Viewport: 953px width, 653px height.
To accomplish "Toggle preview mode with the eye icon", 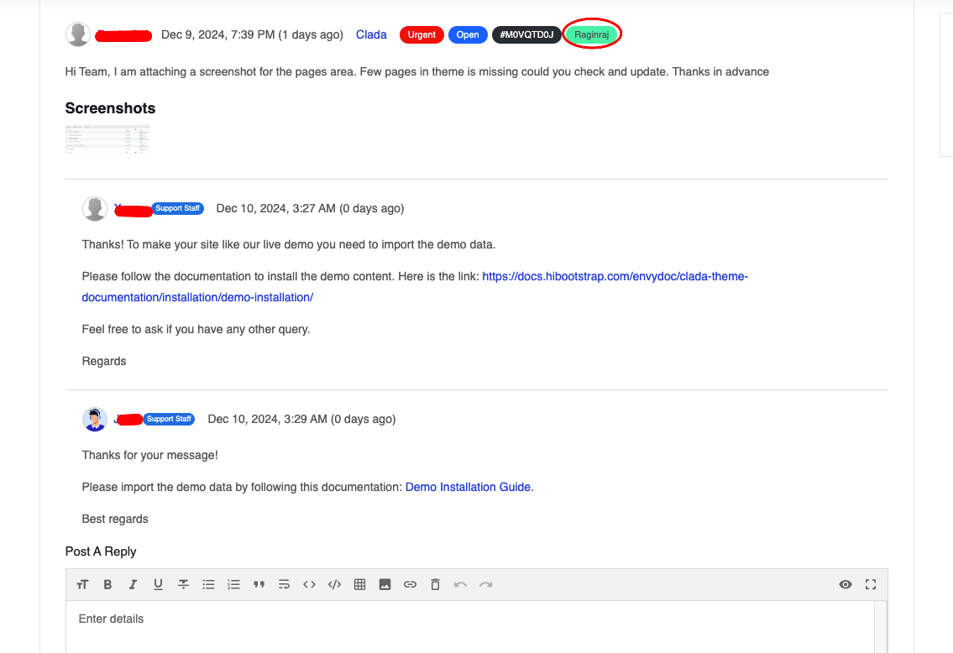I will tap(846, 584).
